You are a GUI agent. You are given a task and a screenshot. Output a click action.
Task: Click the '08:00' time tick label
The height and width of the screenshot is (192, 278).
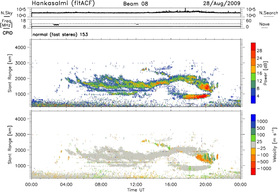coord(101,185)
